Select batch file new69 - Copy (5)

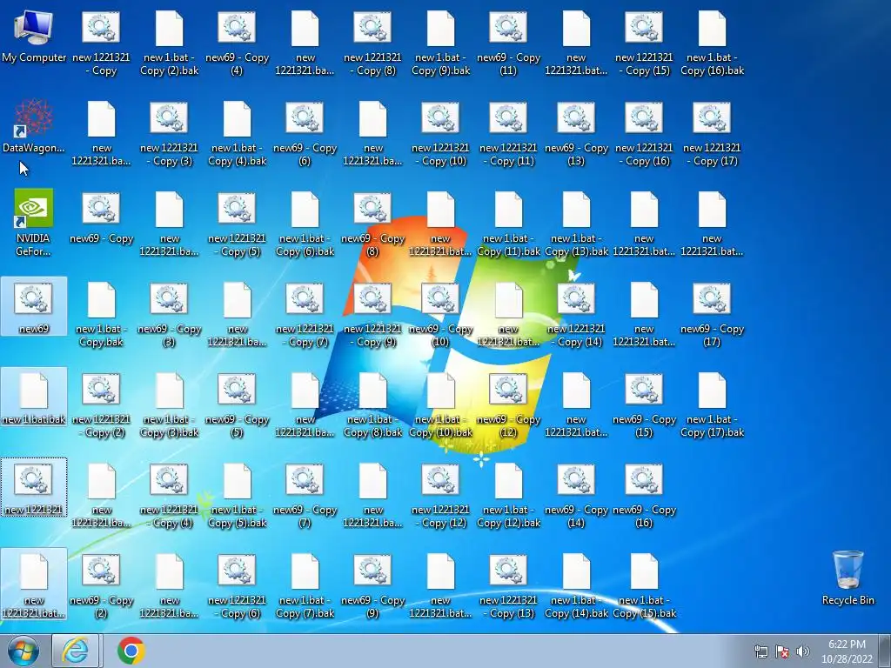tap(237, 404)
